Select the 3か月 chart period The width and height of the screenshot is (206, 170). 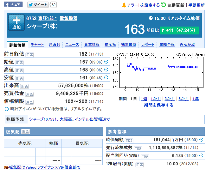pos(170,99)
